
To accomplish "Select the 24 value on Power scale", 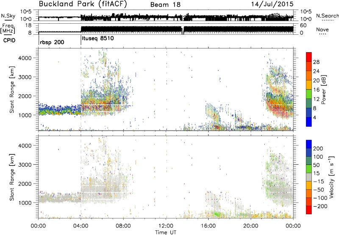I will point(316,71).
